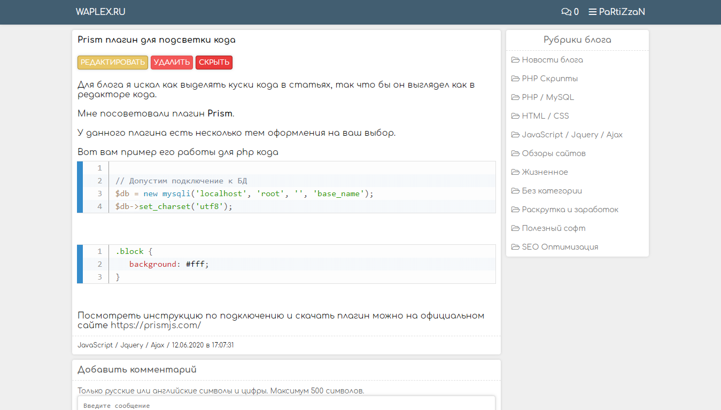Click folder icon beside HTML / CSS
Screen dimensions: 721x410
(515, 116)
